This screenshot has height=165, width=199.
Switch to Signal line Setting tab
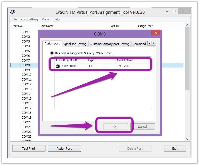pyautogui.click(x=75, y=44)
